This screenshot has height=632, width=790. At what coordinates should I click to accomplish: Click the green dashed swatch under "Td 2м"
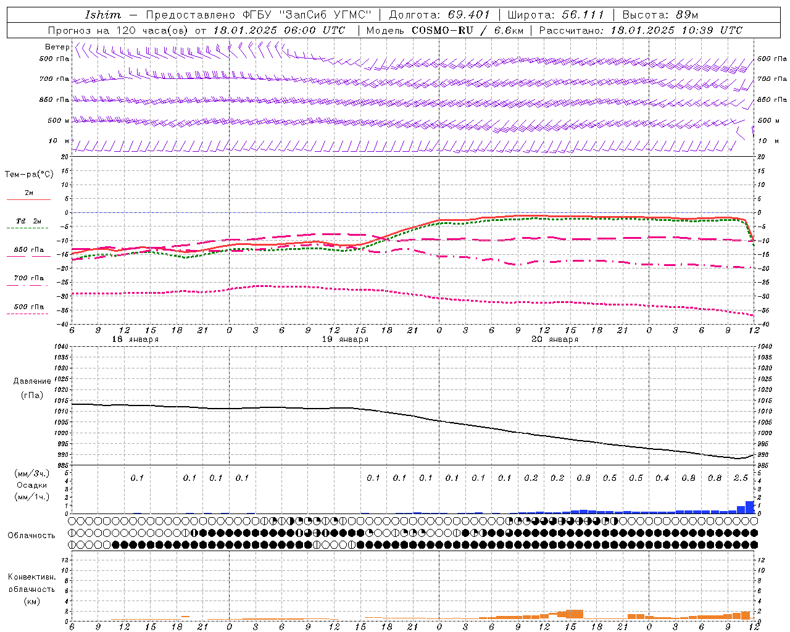28,228
